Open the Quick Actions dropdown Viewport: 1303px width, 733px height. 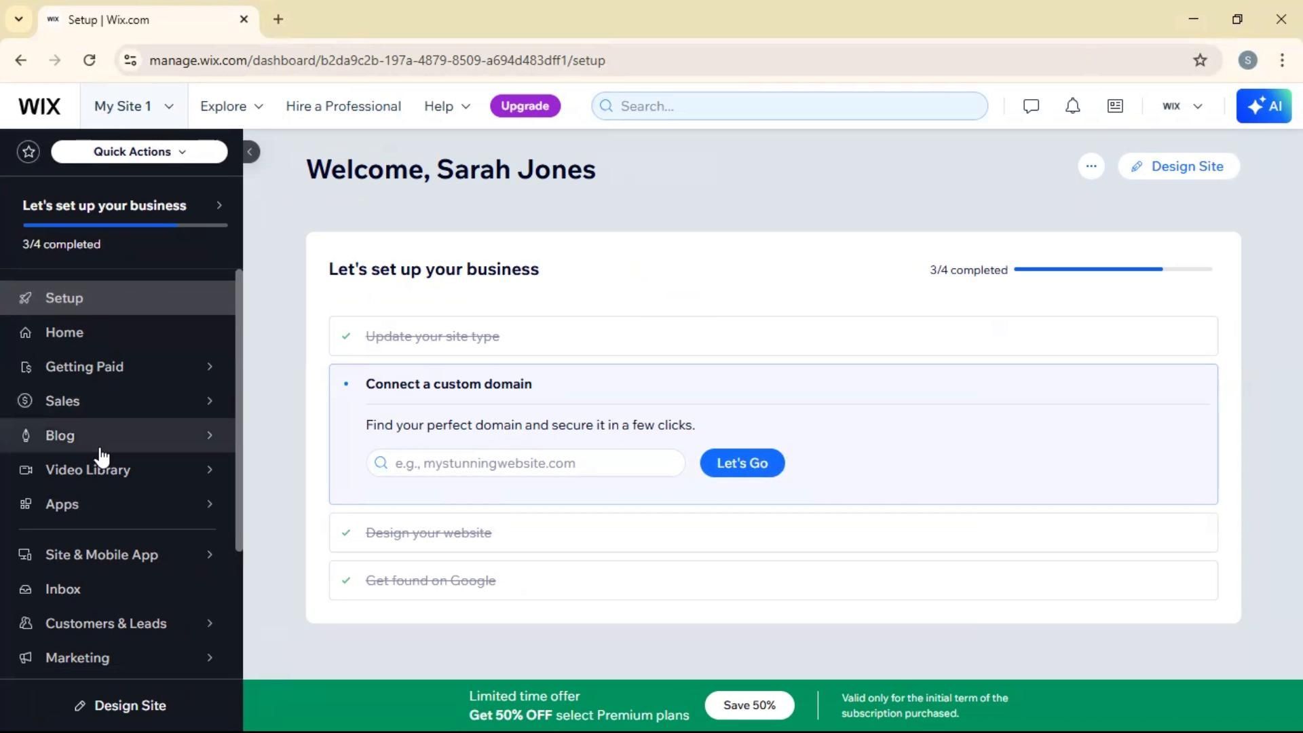(139, 151)
